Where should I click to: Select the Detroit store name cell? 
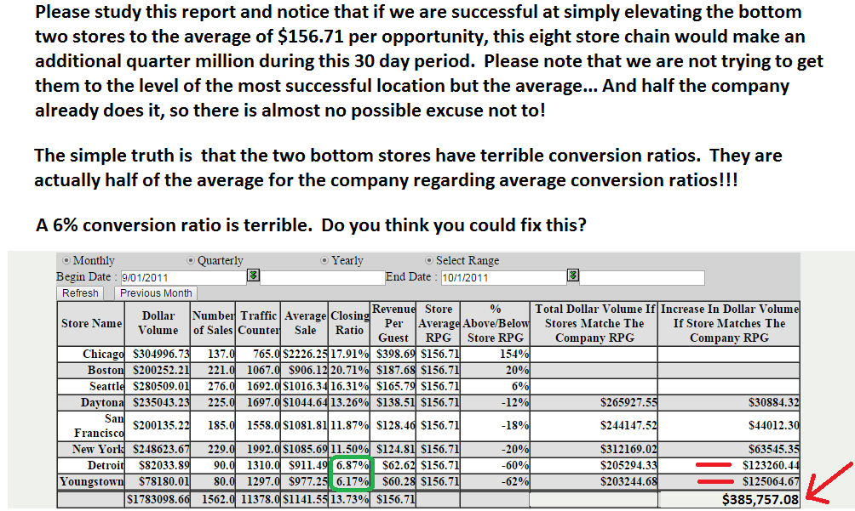[x=91, y=466]
